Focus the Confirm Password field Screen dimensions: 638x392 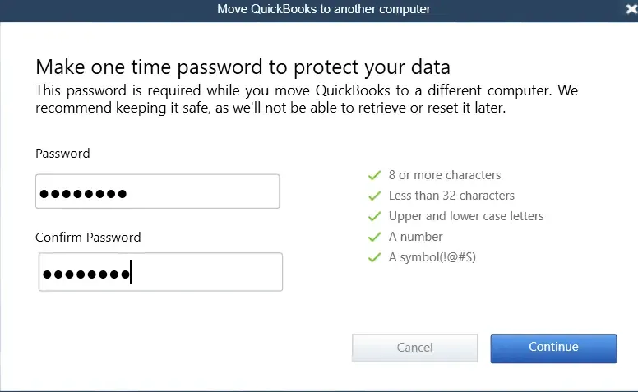point(160,272)
